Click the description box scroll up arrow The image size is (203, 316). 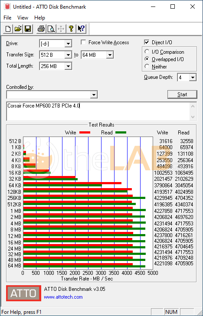[193, 106]
